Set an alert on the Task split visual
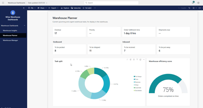This screenshot has width=203, height=108. pos(134,59)
